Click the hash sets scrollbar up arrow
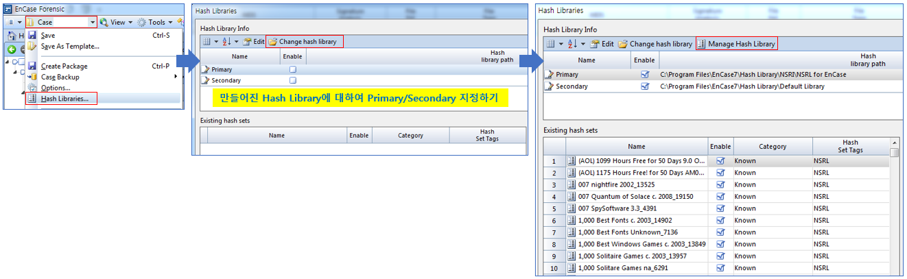The image size is (907, 279). pos(894,142)
